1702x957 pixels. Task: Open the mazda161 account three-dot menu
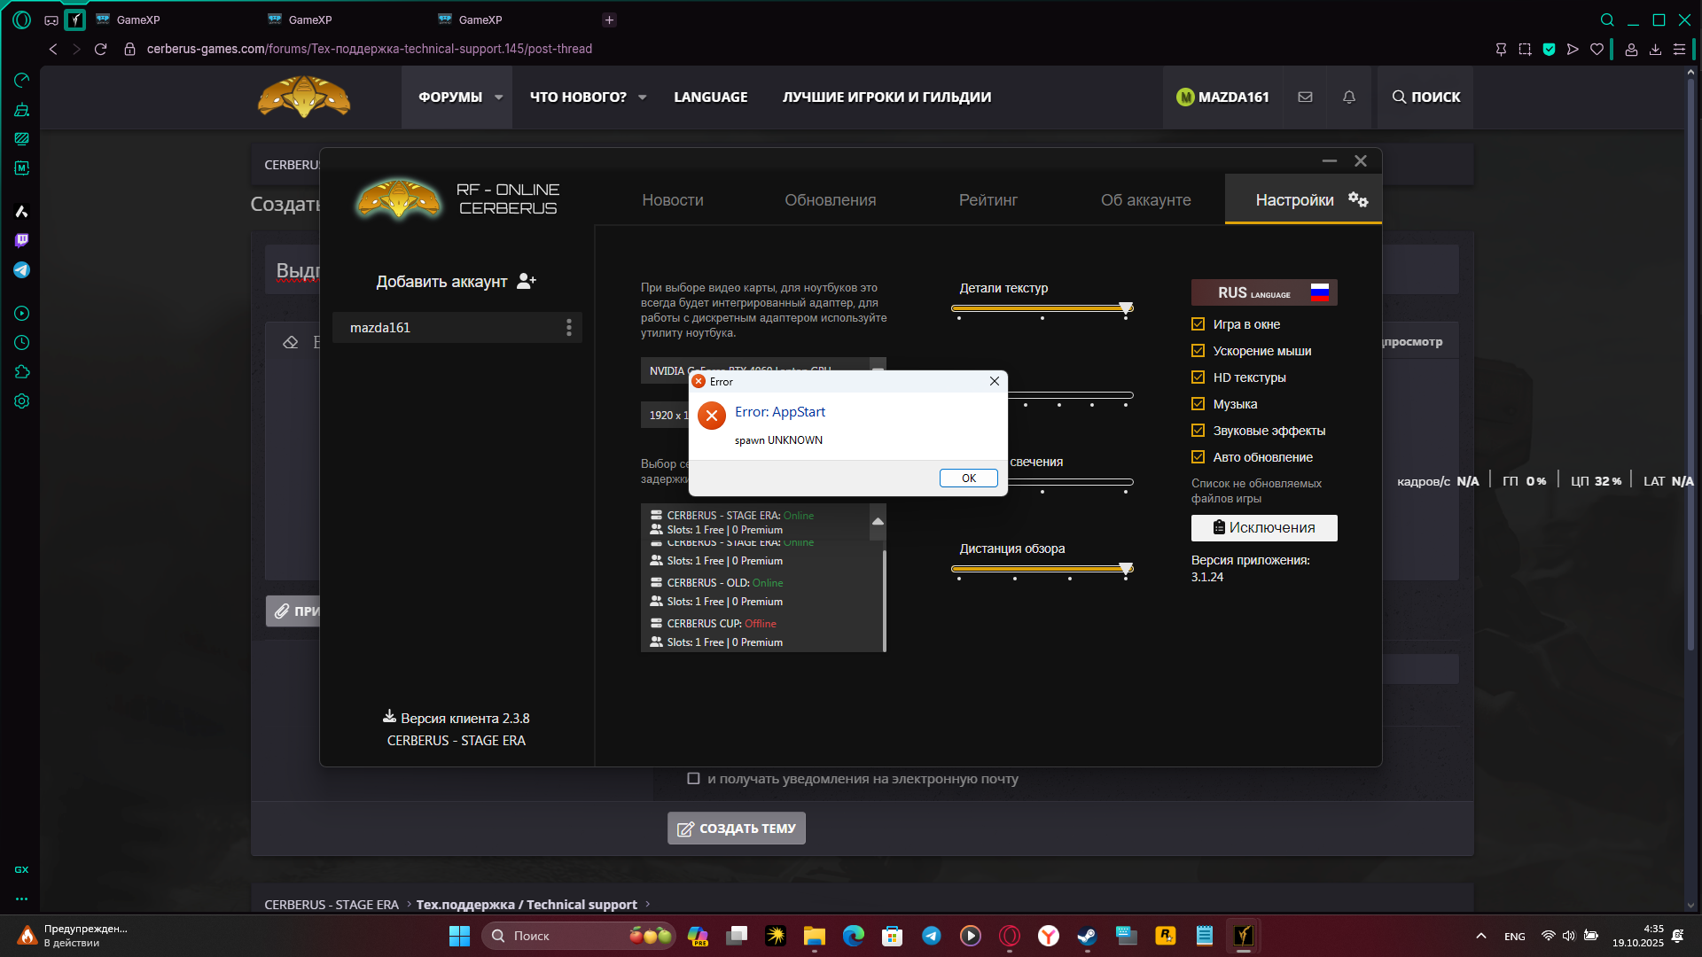point(568,328)
